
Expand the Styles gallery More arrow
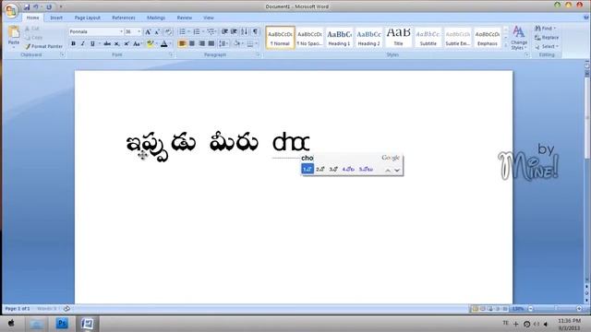click(x=506, y=45)
